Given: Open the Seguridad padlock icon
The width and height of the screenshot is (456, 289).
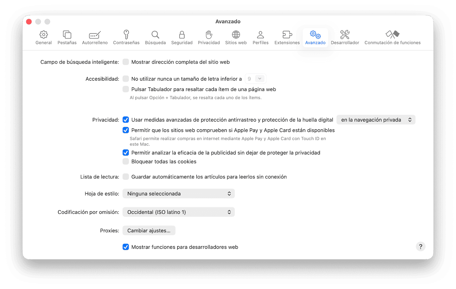Looking at the screenshot, I should point(182,35).
